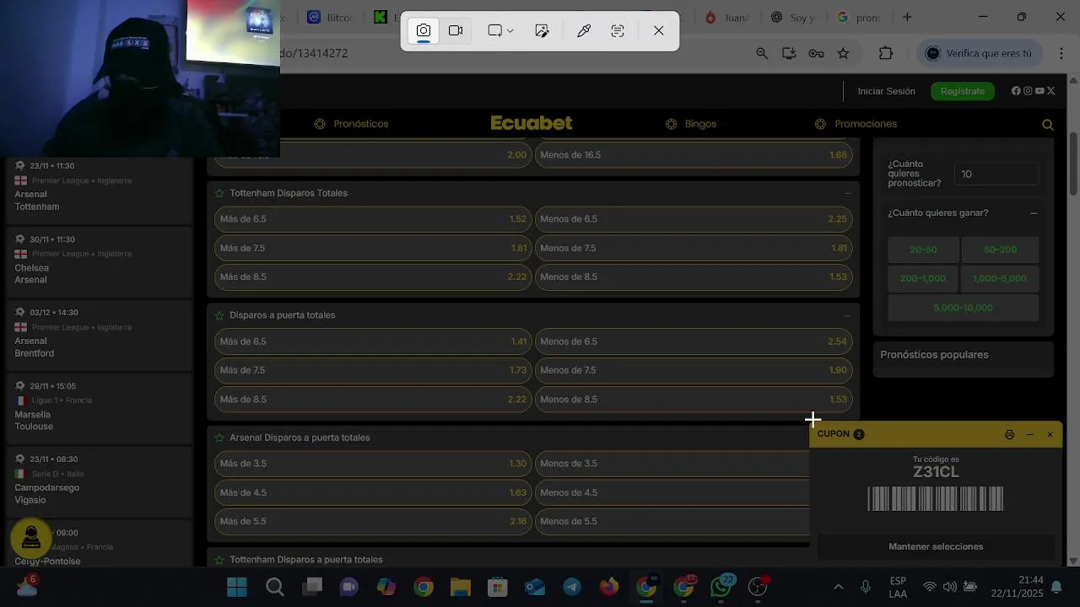Minimize the Cupón panel
The width and height of the screenshot is (1080, 607).
(1029, 435)
